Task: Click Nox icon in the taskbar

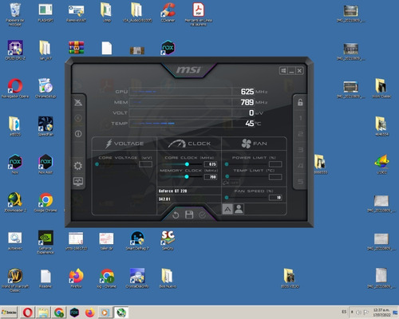Action: coord(74,313)
